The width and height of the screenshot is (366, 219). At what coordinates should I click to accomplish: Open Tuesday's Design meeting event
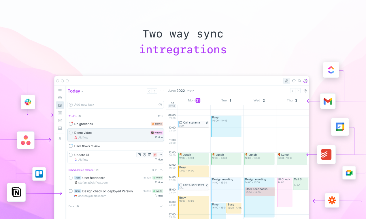click(226, 189)
